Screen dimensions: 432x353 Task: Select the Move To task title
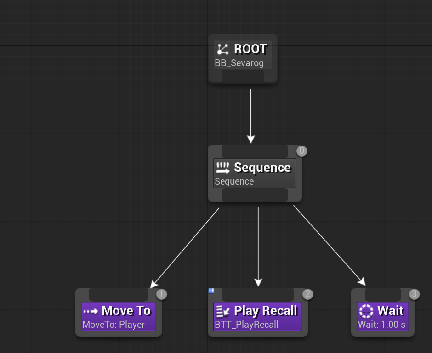(126, 311)
